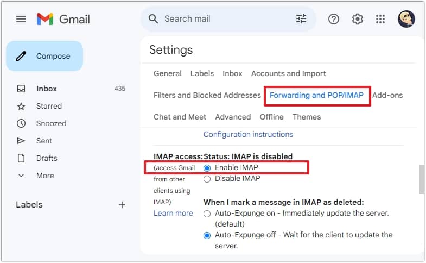Open the Themes settings tab
Screen dimensions: 426x263
tap(307, 117)
